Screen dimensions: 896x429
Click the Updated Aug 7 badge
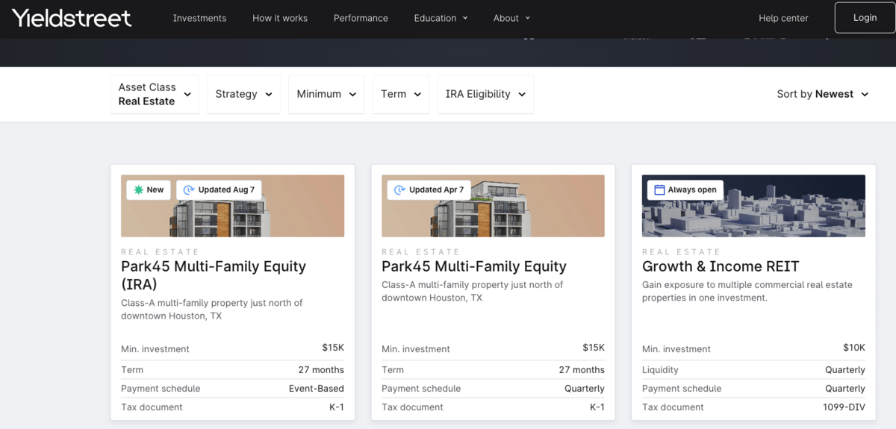click(x=219, y=190)
